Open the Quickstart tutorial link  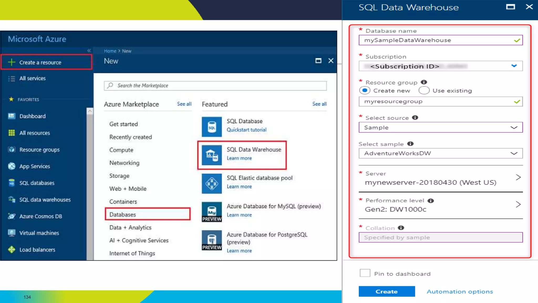[x=246, y=130]
